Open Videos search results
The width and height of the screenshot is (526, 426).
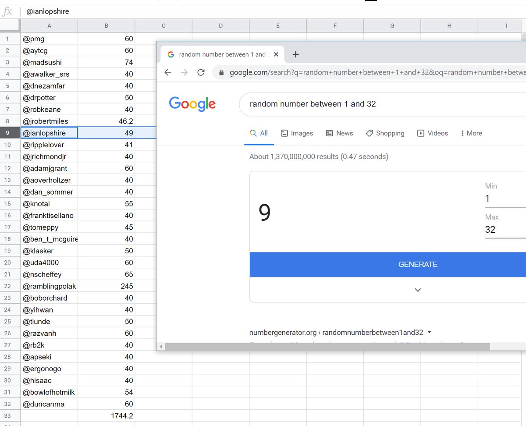(432, 133)
